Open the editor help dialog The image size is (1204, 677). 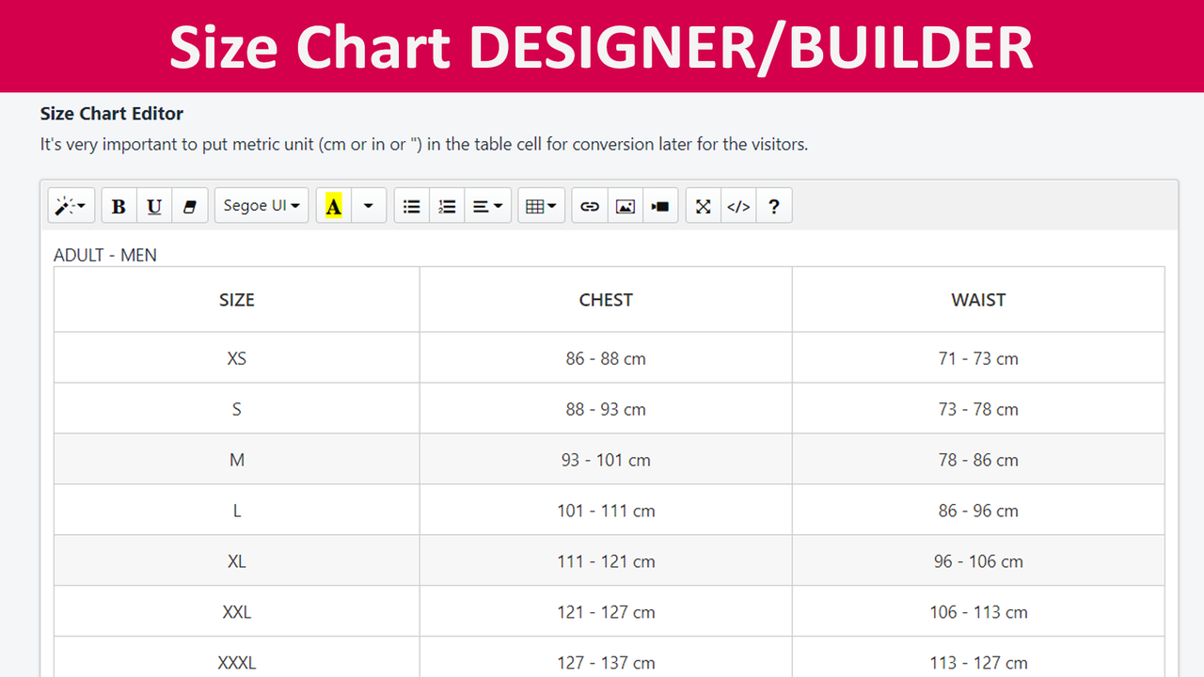pyautogui.click(x=773, y=205)
